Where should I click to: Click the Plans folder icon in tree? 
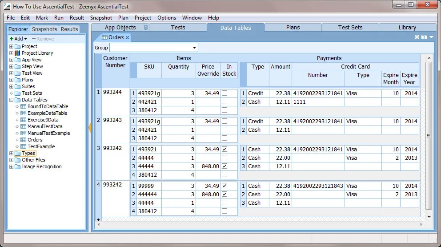point(17,80)
